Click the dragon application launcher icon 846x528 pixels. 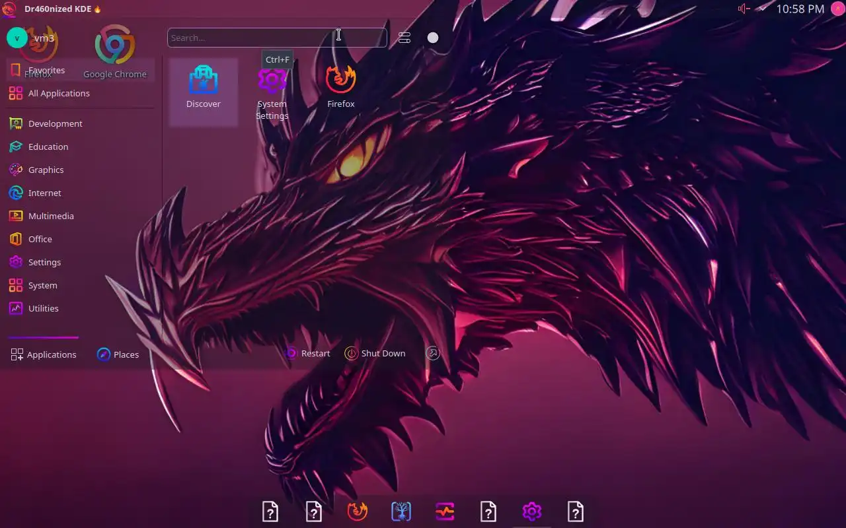(9, 9)
